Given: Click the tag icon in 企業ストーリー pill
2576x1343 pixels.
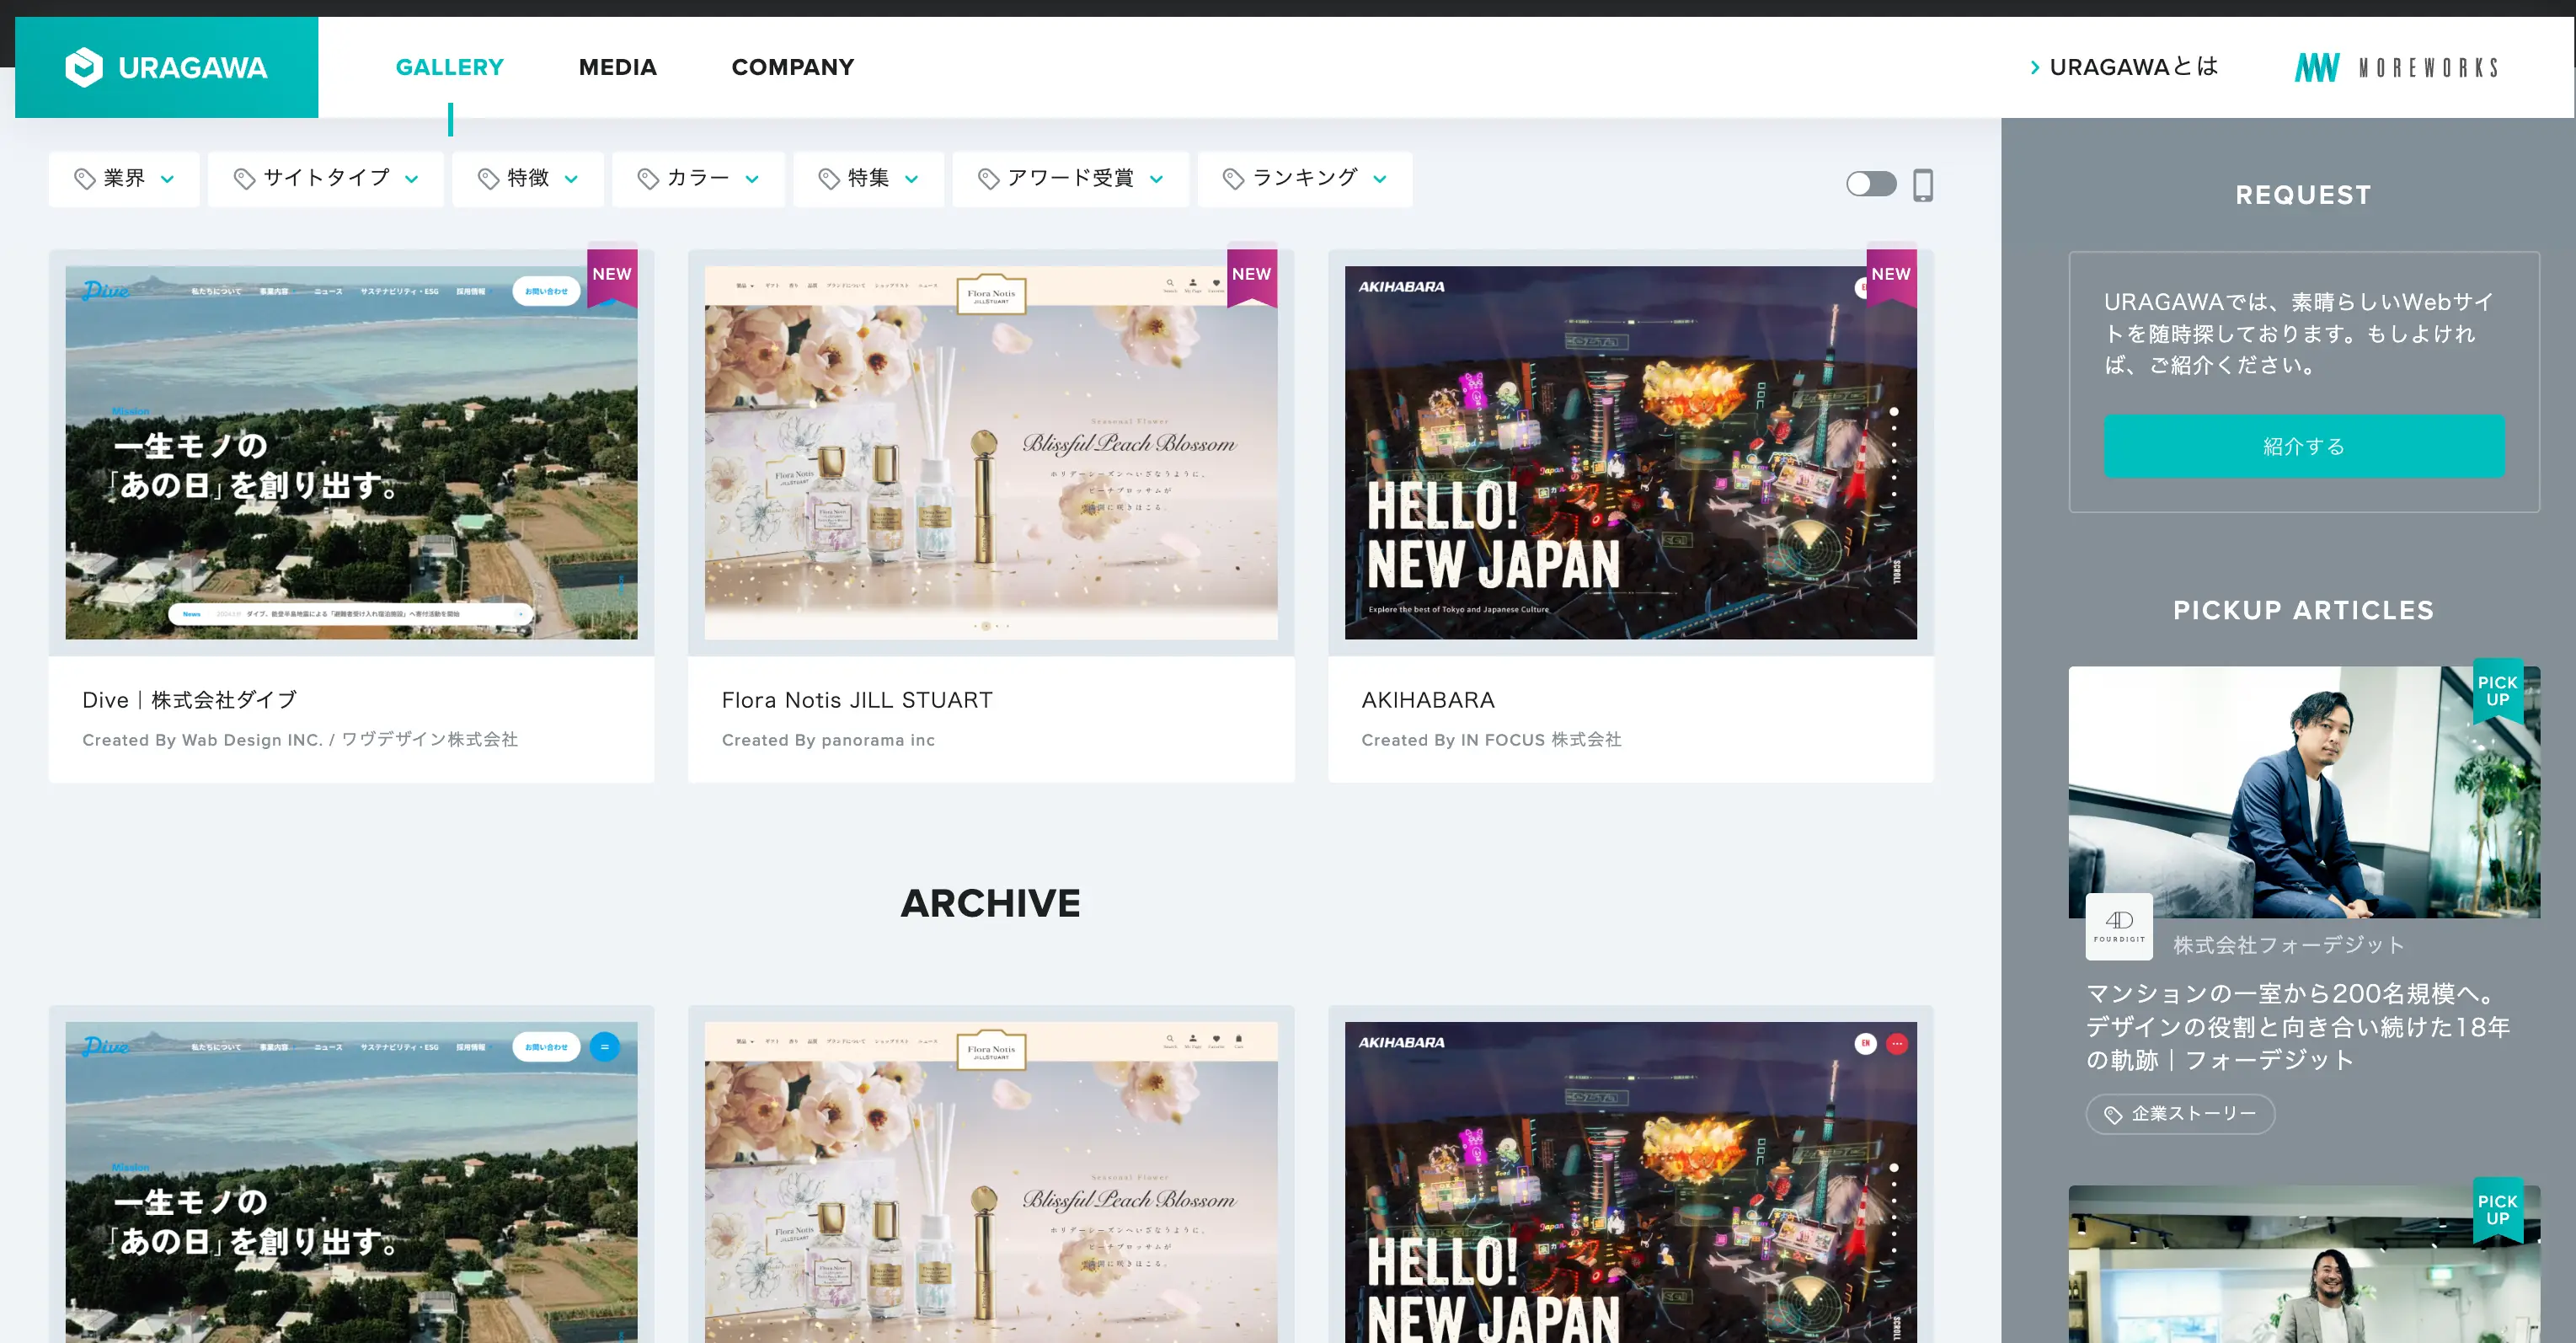Looking at the screenshot, I should tap(2113, 1114).
